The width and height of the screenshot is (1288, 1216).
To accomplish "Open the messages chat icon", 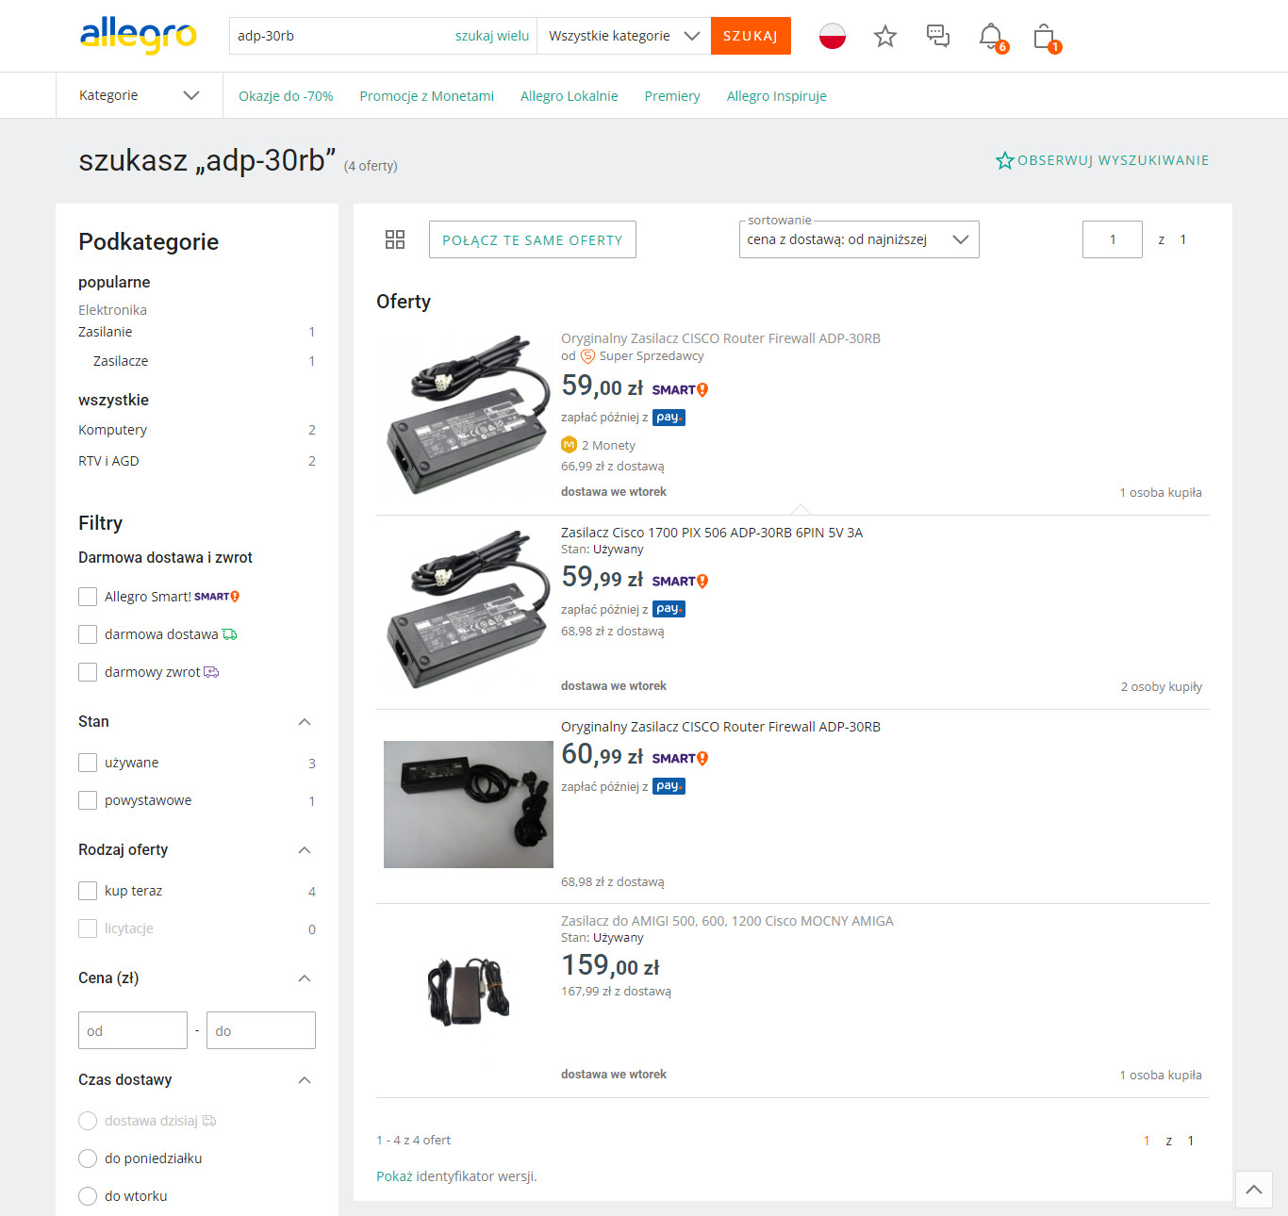I will coord(937,36).
